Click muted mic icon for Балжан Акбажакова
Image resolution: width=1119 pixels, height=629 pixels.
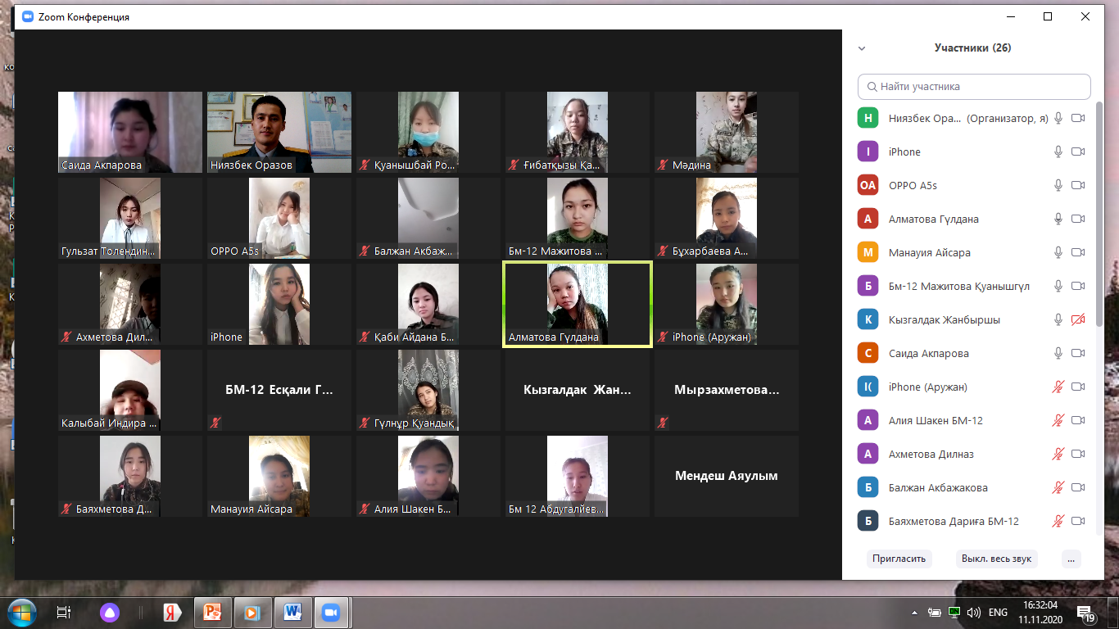(1058, 487)
